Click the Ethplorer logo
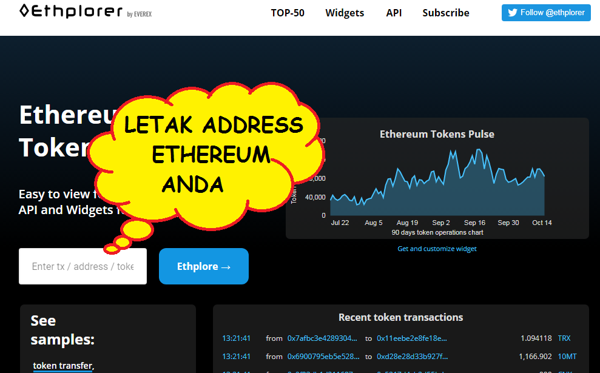The height and width of the screenshot is (373, 600). pyautogui.click(x=71, y=11)
